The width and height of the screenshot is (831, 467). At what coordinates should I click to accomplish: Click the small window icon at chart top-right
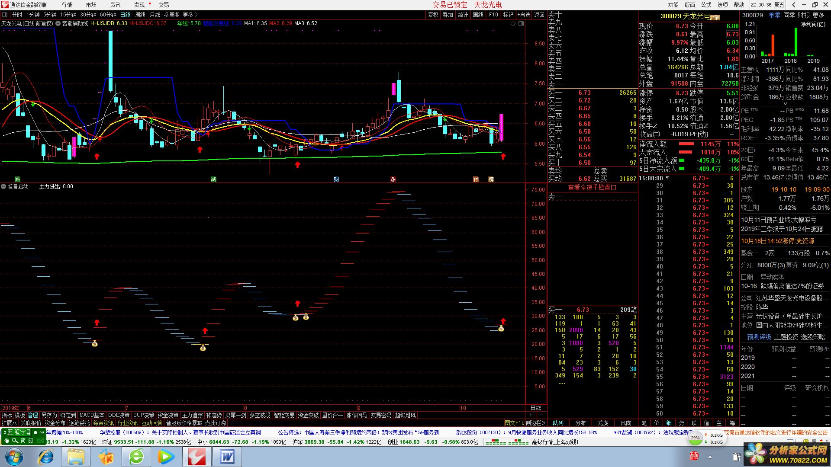pos(521,23)
